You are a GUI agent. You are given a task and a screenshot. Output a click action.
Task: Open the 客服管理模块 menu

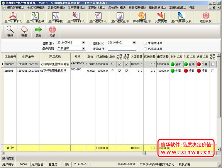56,8
